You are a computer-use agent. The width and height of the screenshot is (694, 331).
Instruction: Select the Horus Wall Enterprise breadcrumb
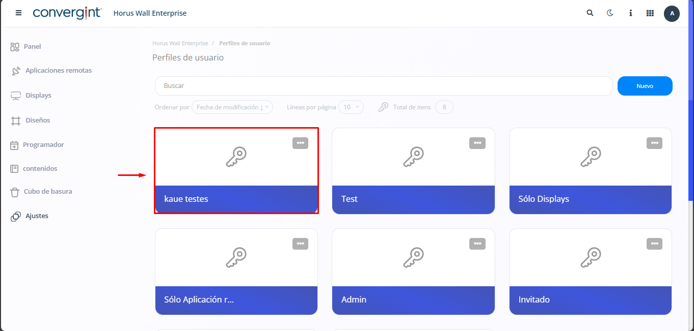coord(180,43)
